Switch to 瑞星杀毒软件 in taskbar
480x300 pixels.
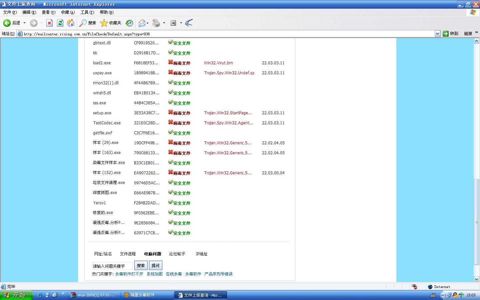[x=147, y=295]
